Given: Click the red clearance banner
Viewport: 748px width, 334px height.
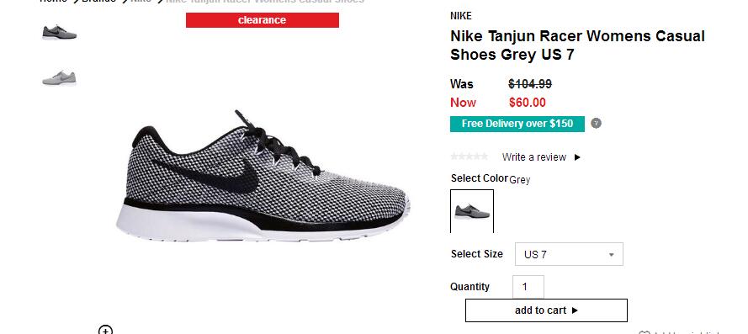Looking at the screenshot, I should (x=263, y=20).
